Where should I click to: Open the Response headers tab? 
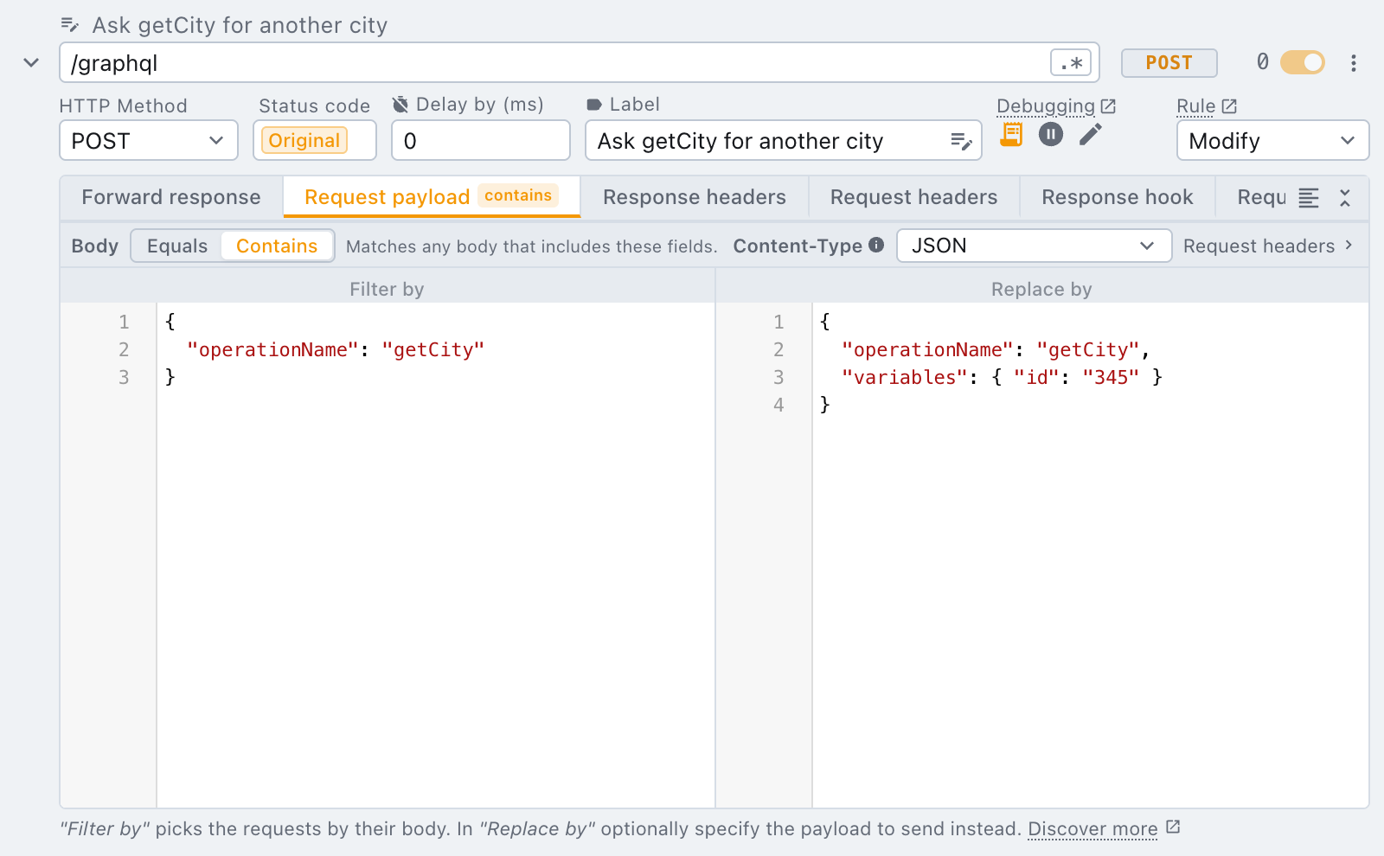[x=695, y=197]
